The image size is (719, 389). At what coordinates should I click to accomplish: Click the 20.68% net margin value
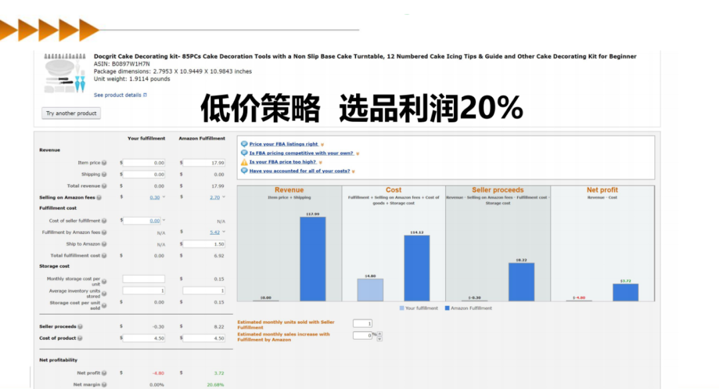click(216, 385)
